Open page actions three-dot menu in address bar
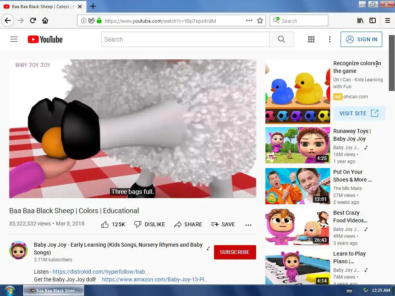The image size is (395, 296). coord(249,21)
